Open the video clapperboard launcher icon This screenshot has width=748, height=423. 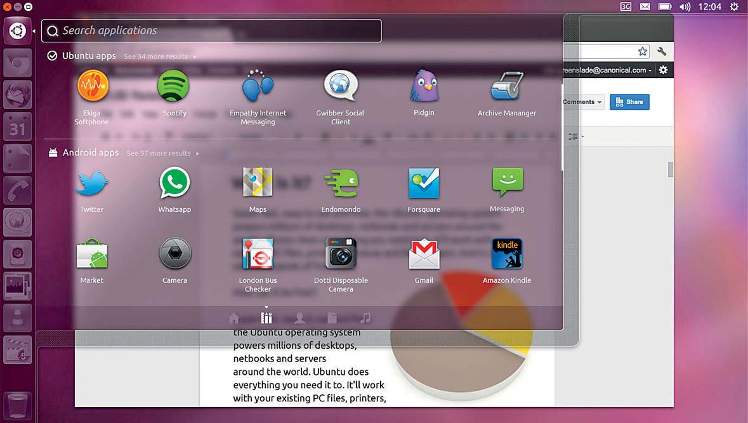[x=18, y=350]
